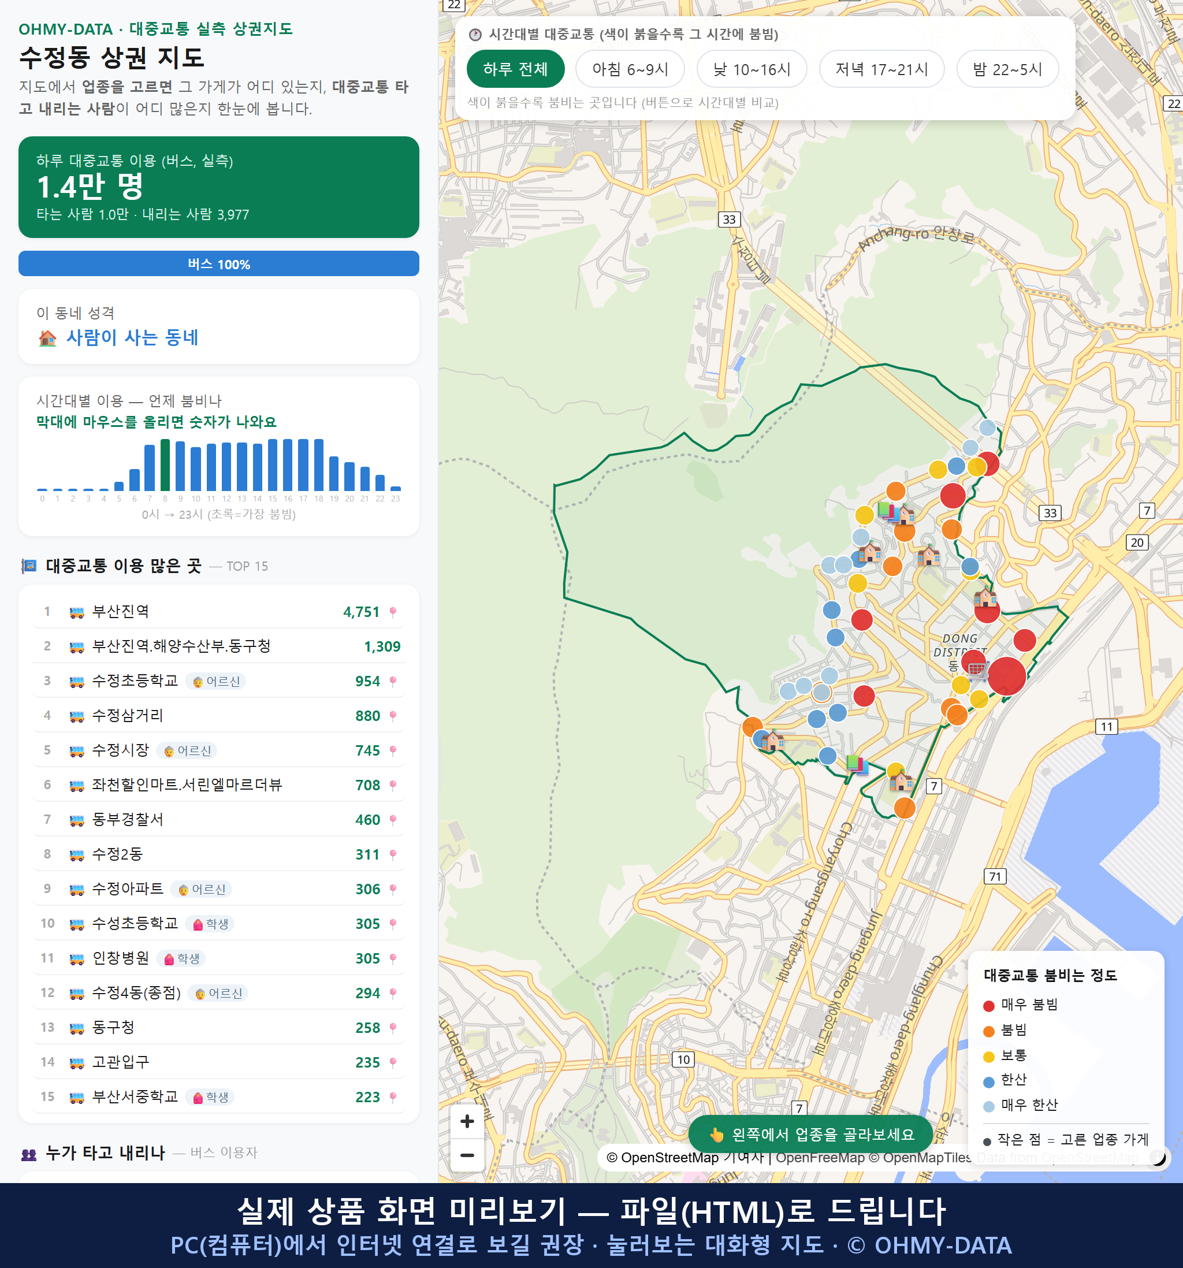Locate 수정삼거리 using its pin icon
1183x1268 pixels.
click(x=393, y=716)
